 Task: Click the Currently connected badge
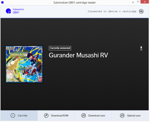point(60,48)
